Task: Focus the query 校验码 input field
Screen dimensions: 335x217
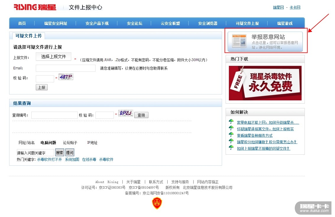Action: pyautogui.click(x=105, y=115)
